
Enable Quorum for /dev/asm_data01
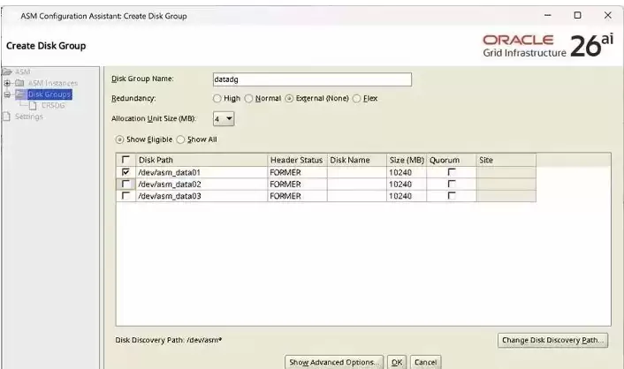tap(452, 172)
